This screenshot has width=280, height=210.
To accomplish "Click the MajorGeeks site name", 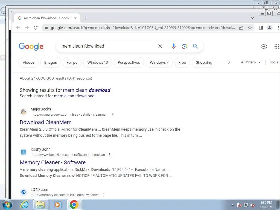I will 41,109.
